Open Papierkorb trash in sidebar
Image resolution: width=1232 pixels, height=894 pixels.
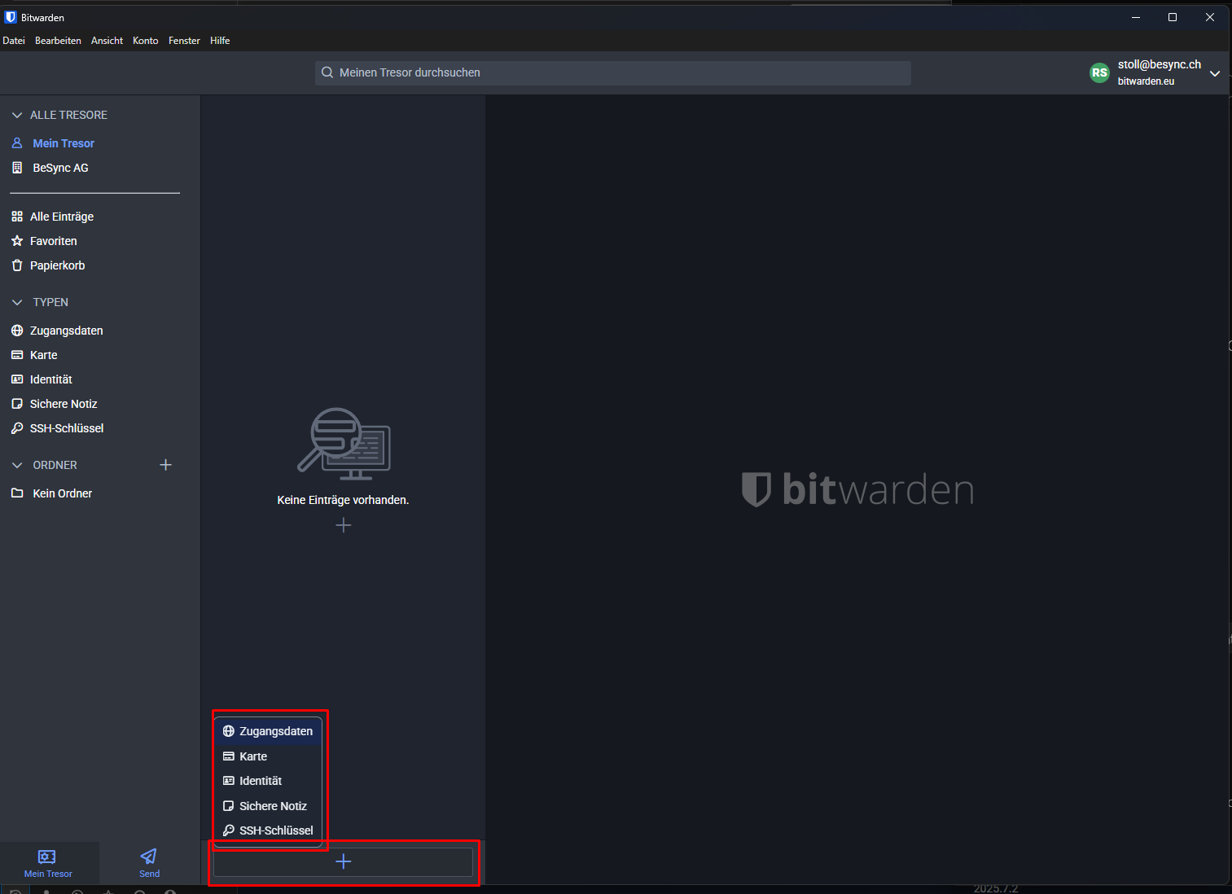pos(57,265)
